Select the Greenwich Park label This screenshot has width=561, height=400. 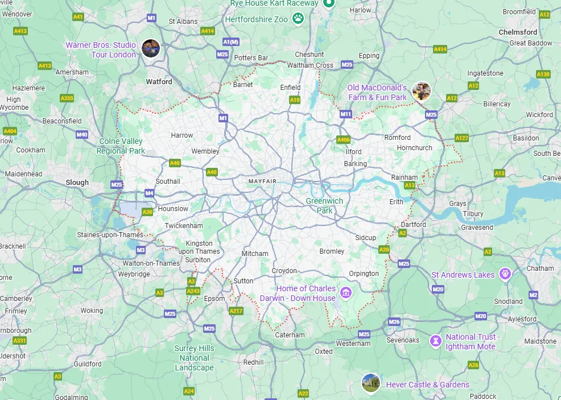pyautogui.click(x=324, y=206)
